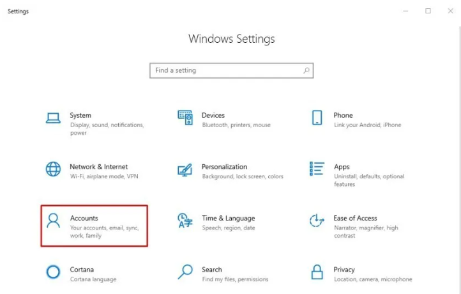Click the Personalization paintbrush icon
The image size is (461, 294).
[x=185, y=170]
